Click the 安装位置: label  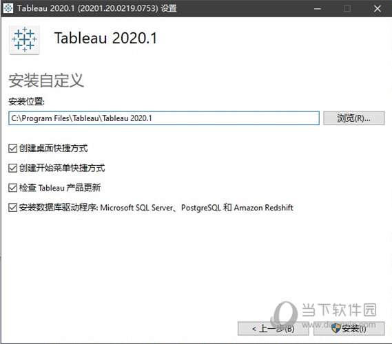26,102
